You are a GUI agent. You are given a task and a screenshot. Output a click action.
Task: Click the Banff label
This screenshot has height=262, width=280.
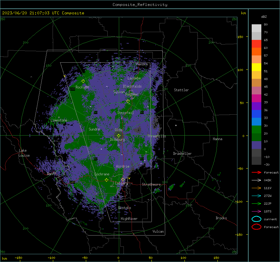tap(51, 174)
